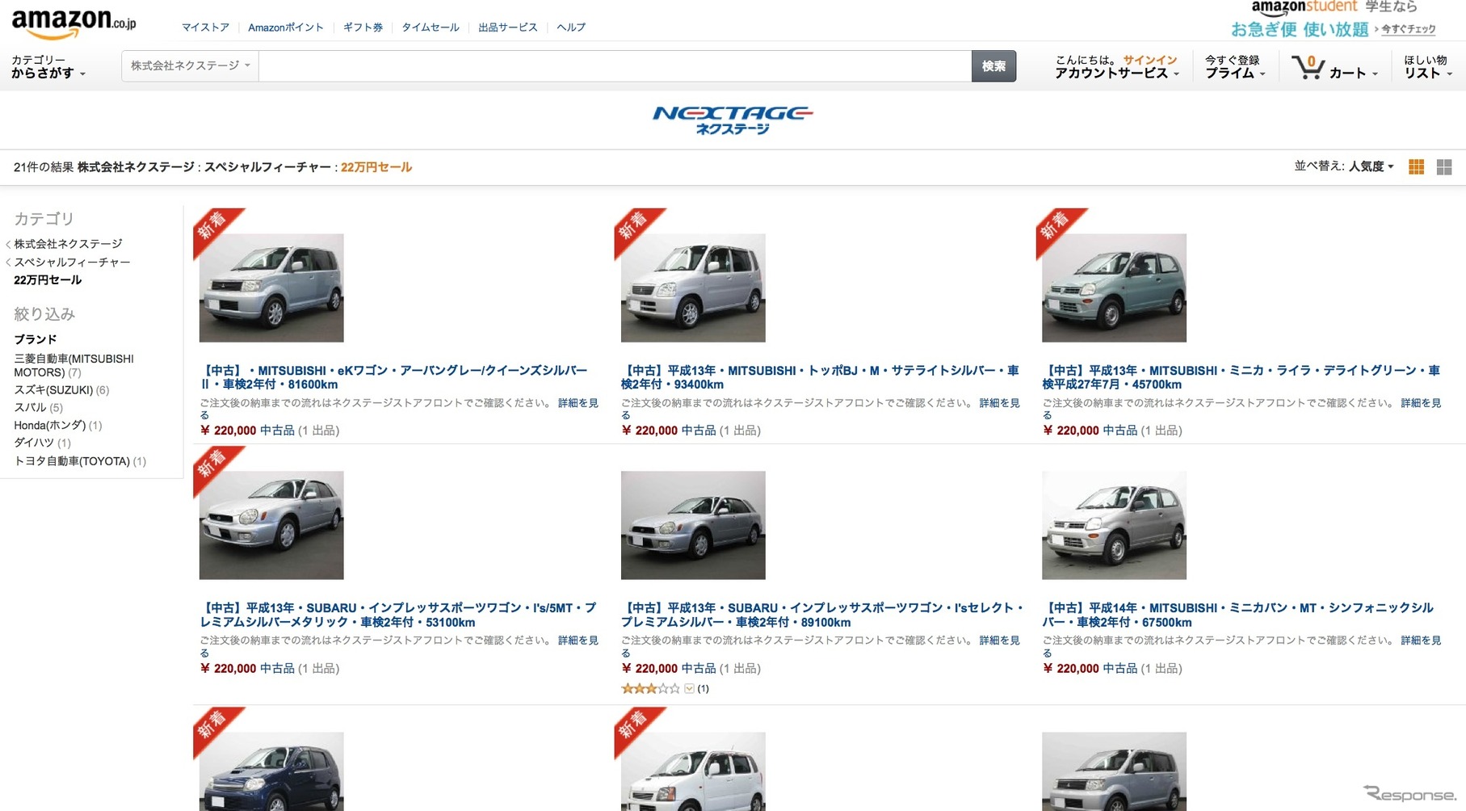This screenshot has width=1466, height=811.
Task: Click the NEXTAGE store logo
Action: click(732, 120)
